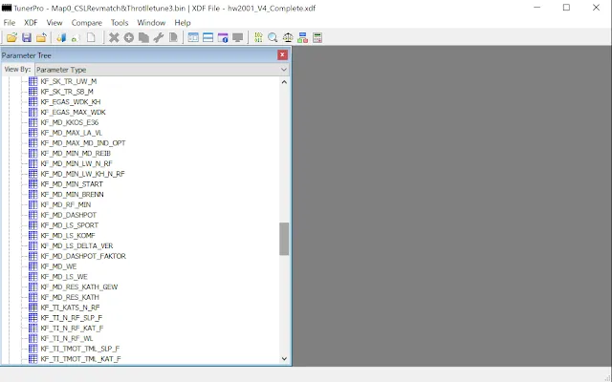This screenshot has width=612, height=382.
Task: Select table KF_MD_LS_KOMF
Action: [68, 236]
